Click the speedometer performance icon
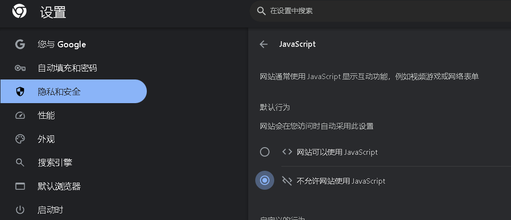Viewport: 511px width, 220px height. 20,115
